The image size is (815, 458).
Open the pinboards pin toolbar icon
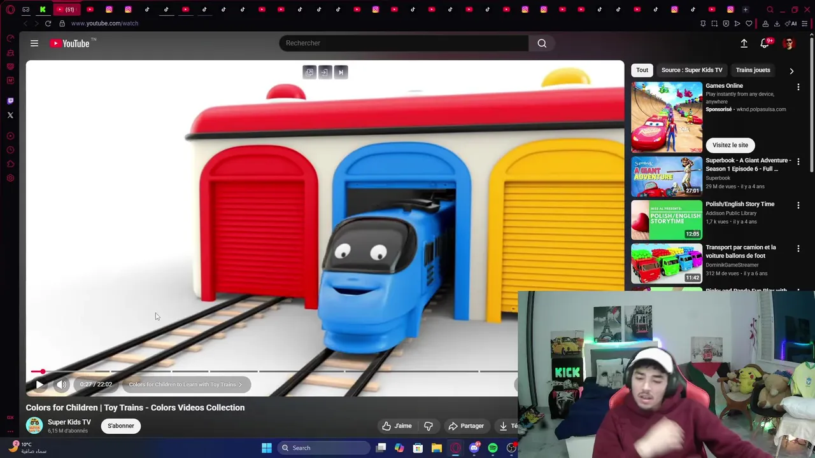click(x=703, y=24)
